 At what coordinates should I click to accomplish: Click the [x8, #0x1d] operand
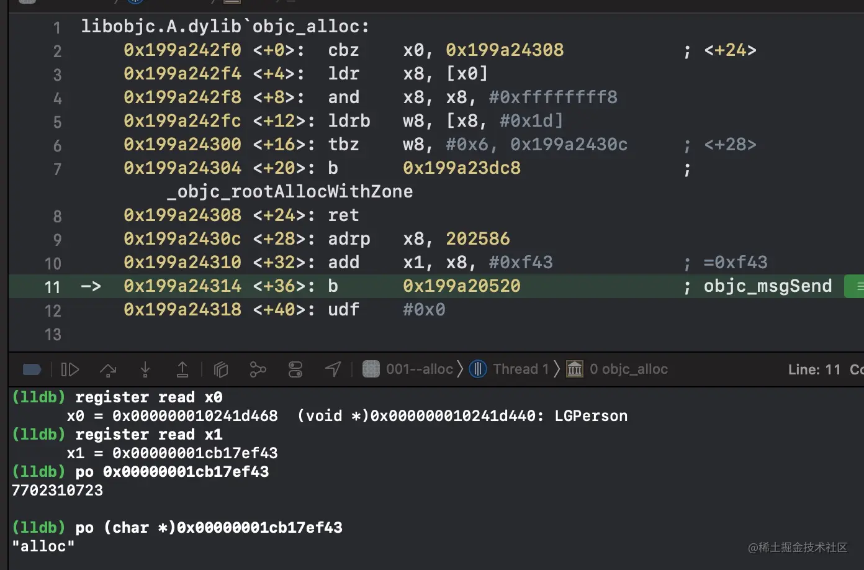(505, 121)
